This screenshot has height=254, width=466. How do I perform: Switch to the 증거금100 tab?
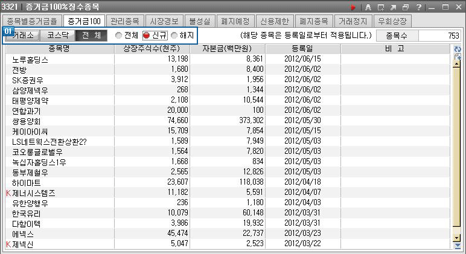coord(84,21)
